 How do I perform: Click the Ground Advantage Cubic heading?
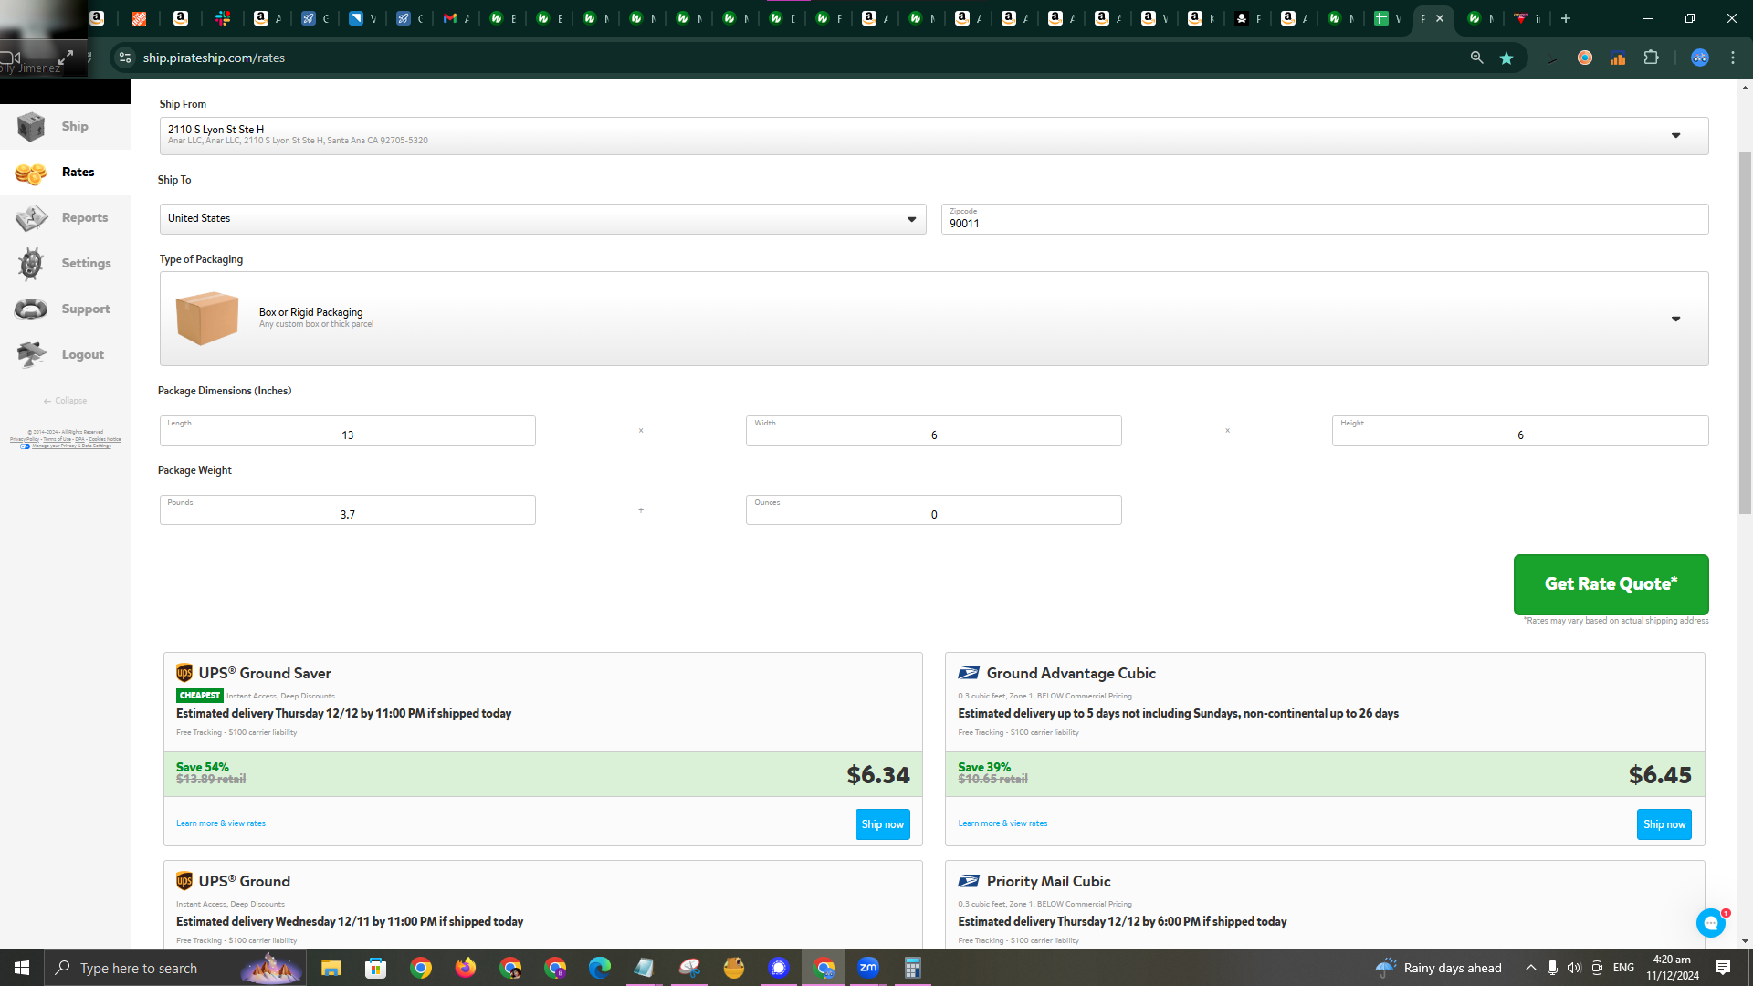(1071, 674)
